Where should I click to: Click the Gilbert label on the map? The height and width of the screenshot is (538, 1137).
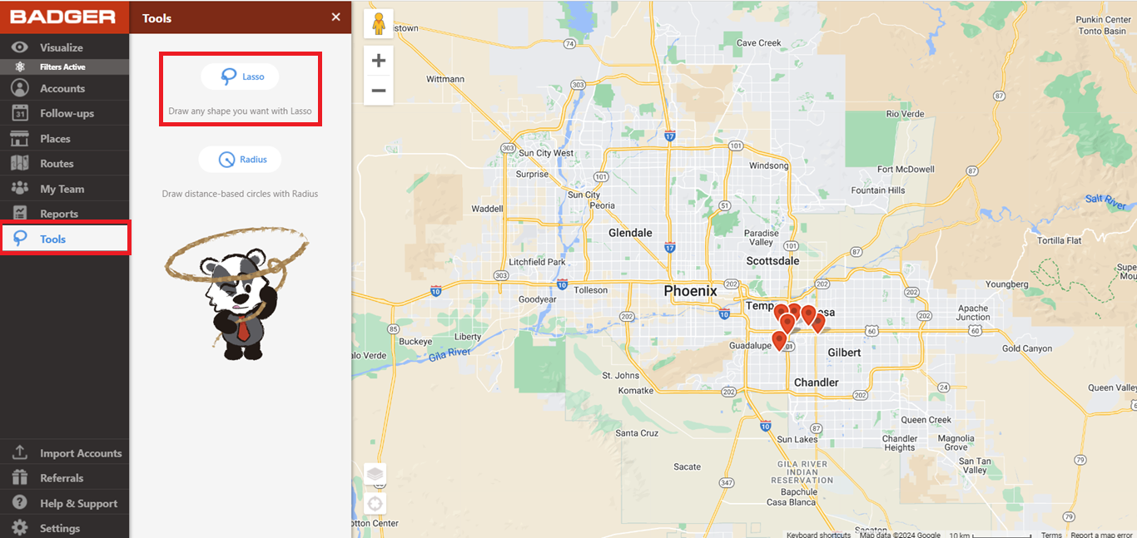pos(844,353)
